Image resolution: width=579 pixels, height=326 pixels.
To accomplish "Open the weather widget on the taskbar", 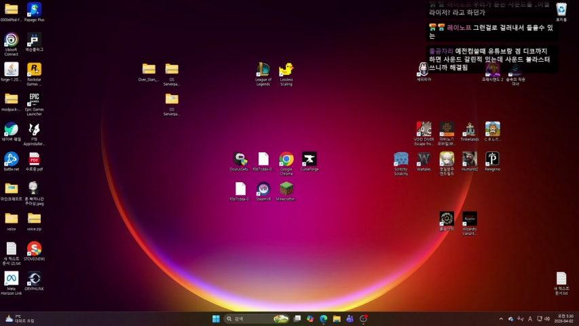I will pos(19,319).
